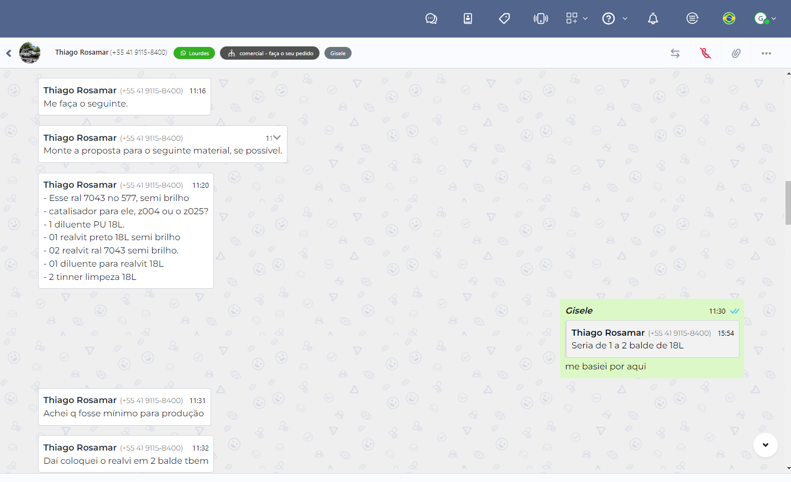Open the chat conversations icon

pos(431,19)
